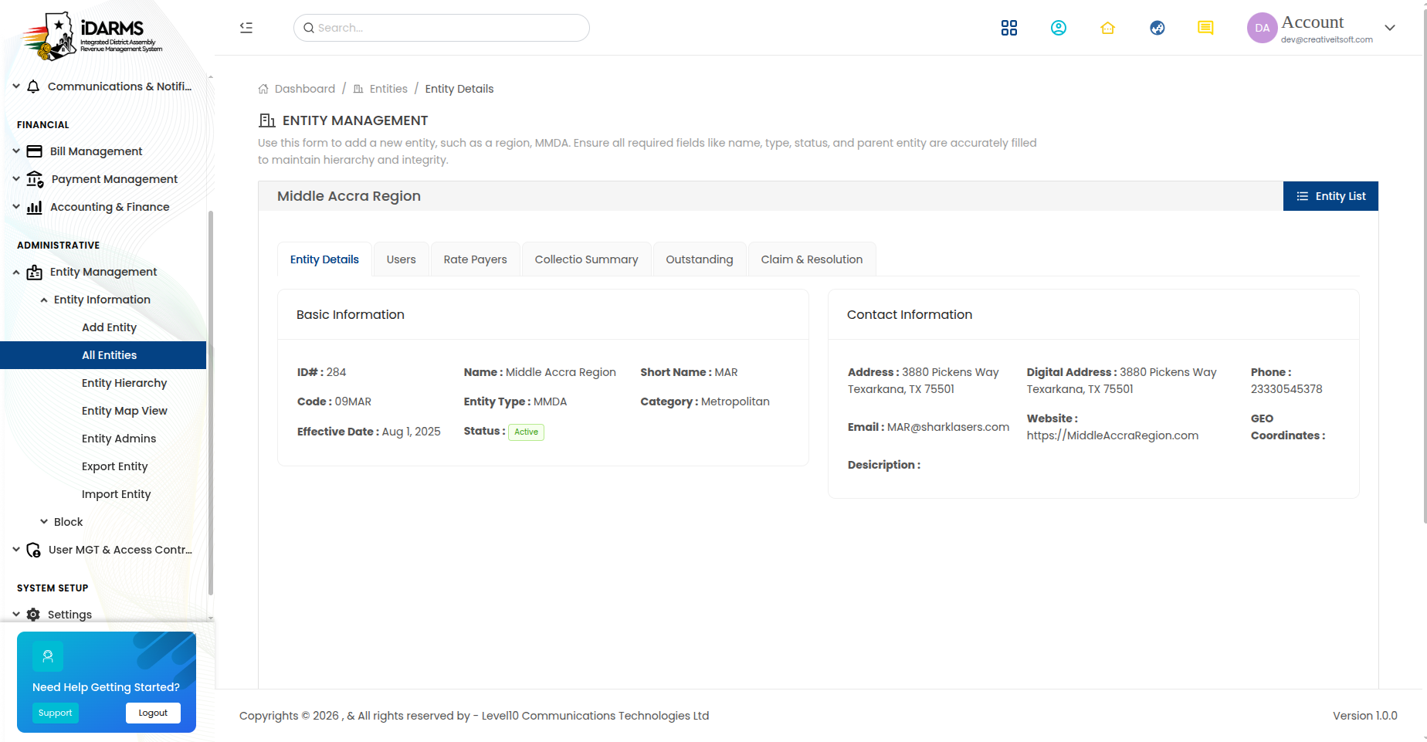Go to Dashboard breadcrumb link

pyautogui.click(x=297, y=89)
